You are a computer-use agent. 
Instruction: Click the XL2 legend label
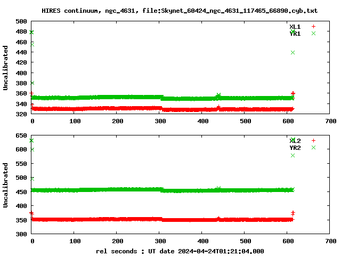click(x=295, y=141)
